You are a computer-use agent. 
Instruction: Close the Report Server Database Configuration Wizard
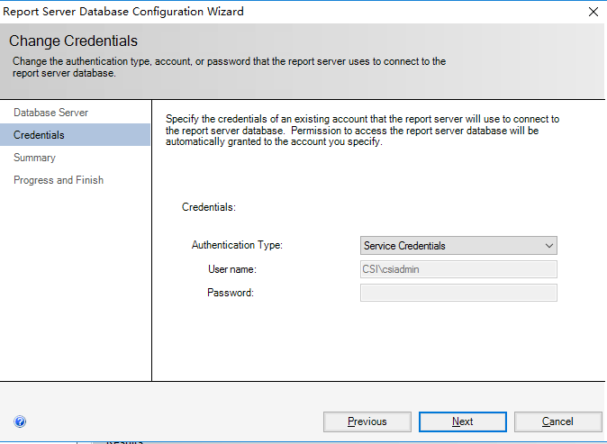pyautogui.click(x=593, y=12)
